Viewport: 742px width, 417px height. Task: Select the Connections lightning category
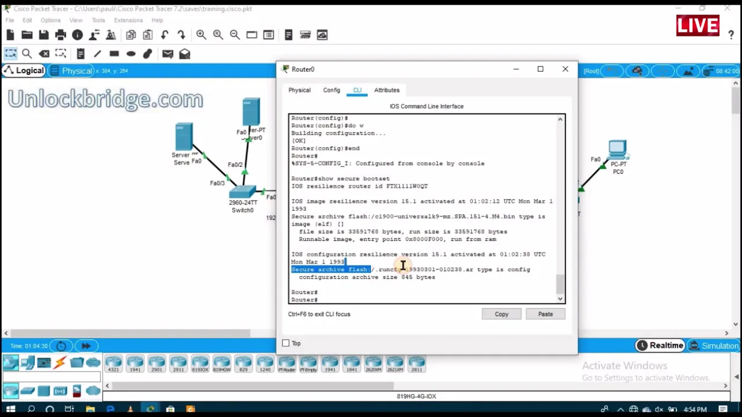[x=60, y=363]
